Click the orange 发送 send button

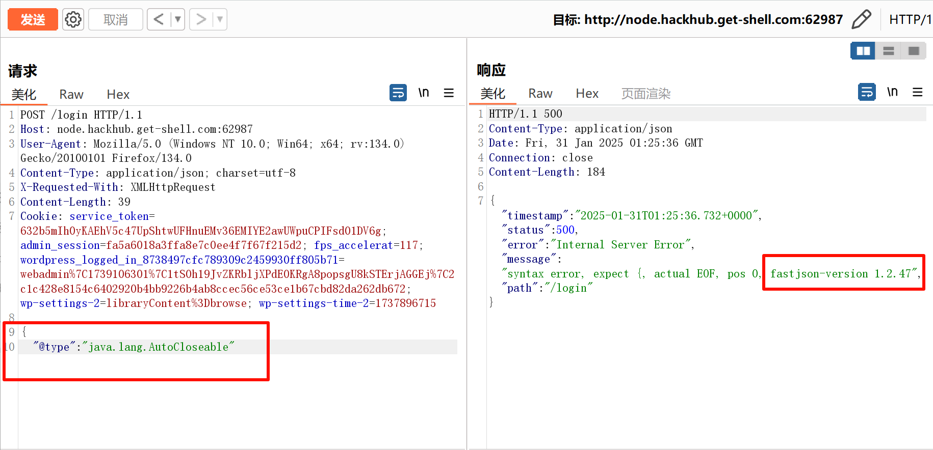click(33, 20)
